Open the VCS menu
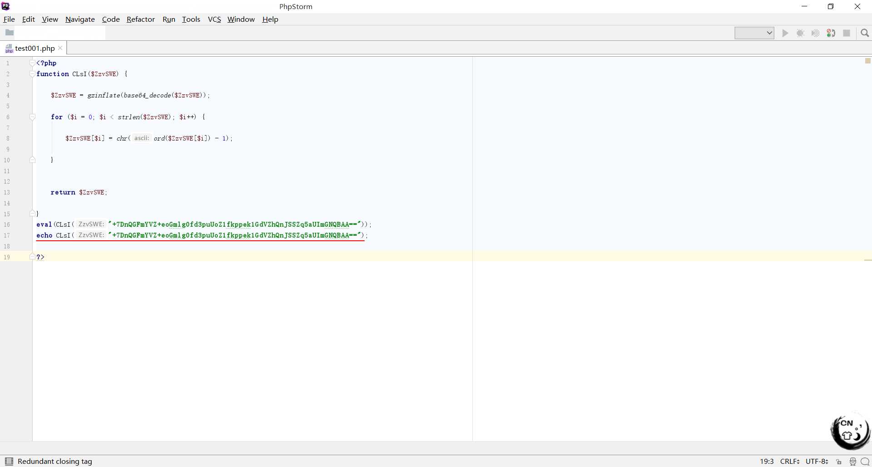Image resolution: width=872 pixels, height=467 pixels. (x=214, y=19)
